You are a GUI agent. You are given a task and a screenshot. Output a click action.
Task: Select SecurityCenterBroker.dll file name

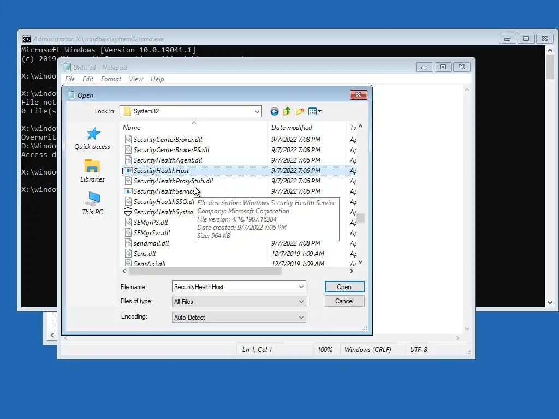coord(168,140)
